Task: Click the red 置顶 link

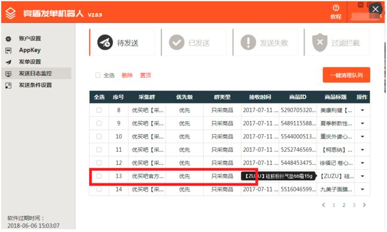Action: (145, 75)
